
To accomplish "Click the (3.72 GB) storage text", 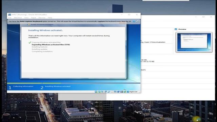I will (151, 61).
